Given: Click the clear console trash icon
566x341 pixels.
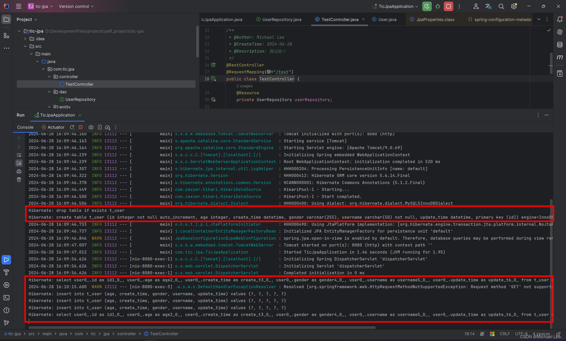Looking at the screenshot, I should [x=19, y=180].
